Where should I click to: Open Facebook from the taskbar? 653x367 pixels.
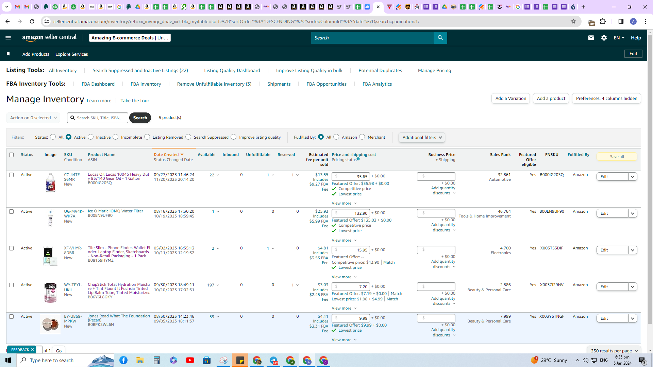(123, 360)
